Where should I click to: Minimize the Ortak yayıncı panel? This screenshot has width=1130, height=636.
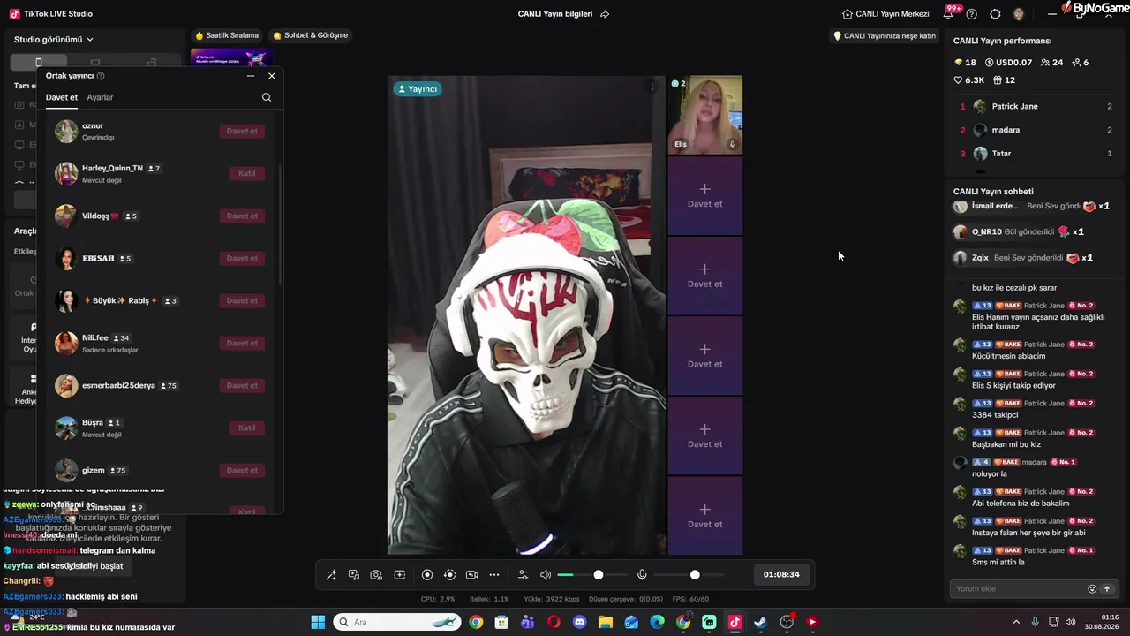coord(251,76)
